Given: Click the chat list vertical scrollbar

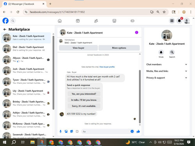Looking at the screenshot, I should pos(53,73).
